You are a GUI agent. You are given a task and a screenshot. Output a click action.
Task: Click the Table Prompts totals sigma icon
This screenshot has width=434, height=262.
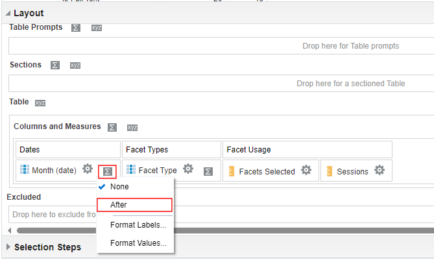coord(76,28)
